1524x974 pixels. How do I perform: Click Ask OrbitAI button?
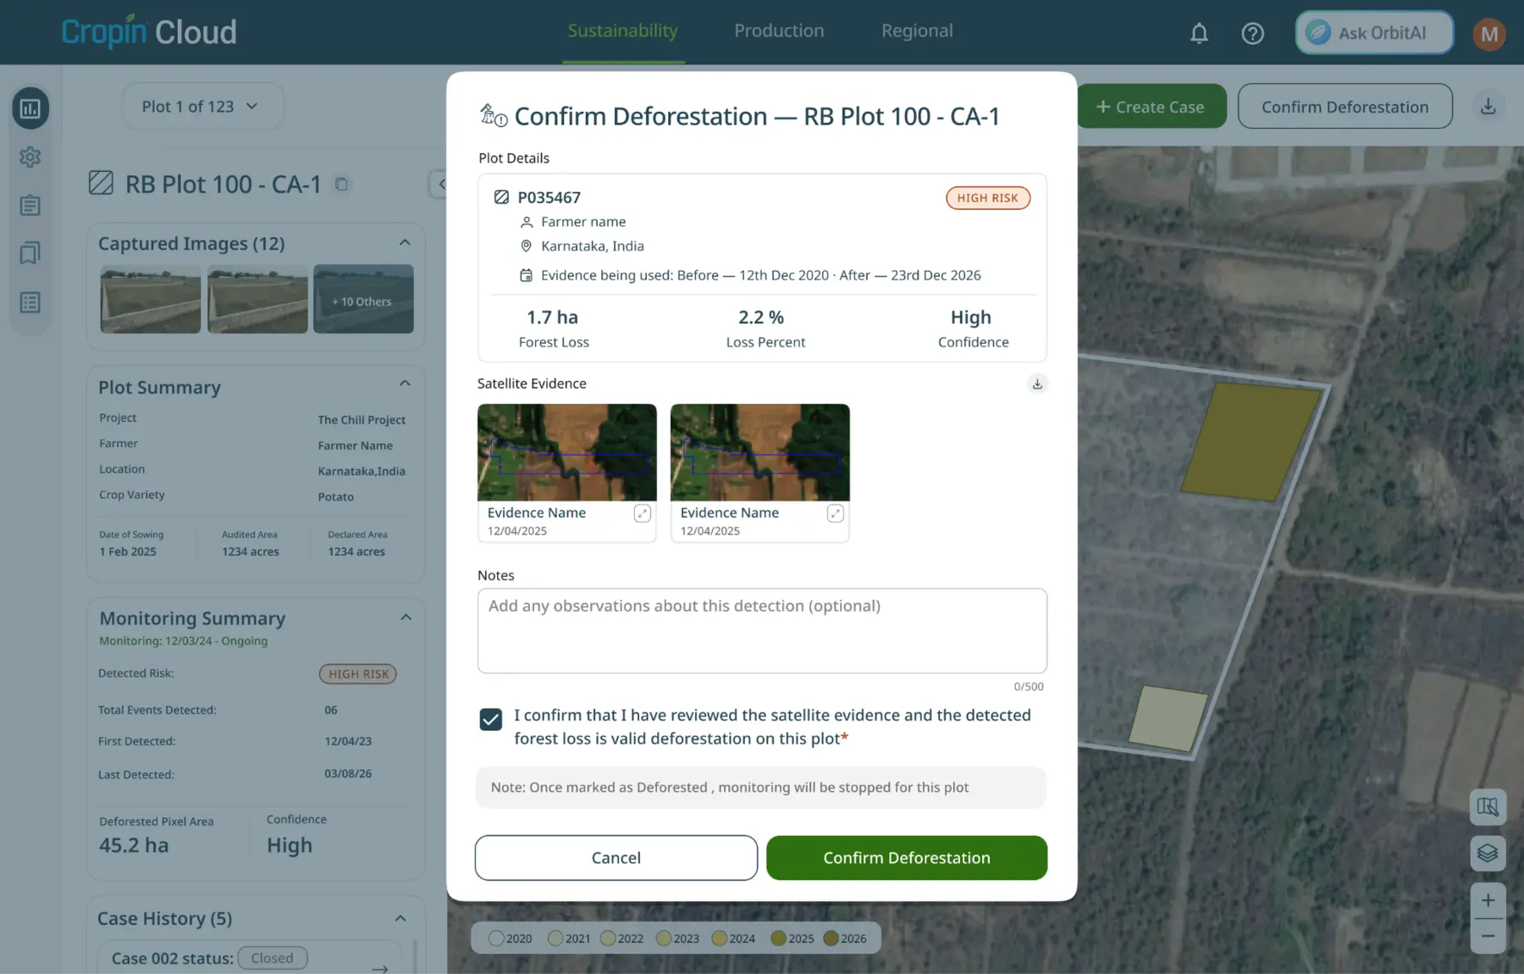[1373, 33]
